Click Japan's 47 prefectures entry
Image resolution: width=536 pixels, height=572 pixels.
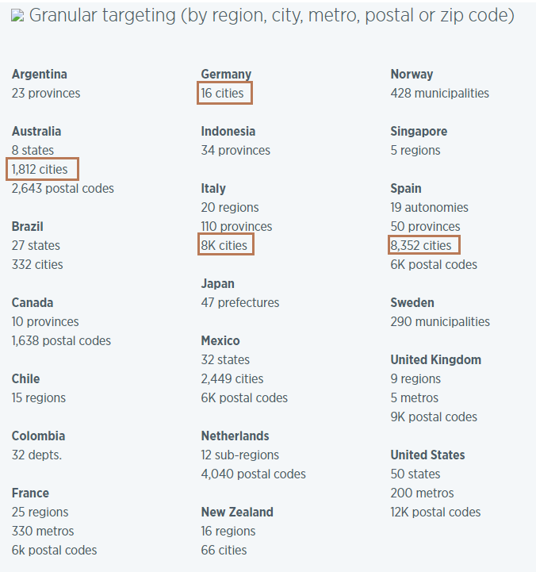click(x=240, y=303)
